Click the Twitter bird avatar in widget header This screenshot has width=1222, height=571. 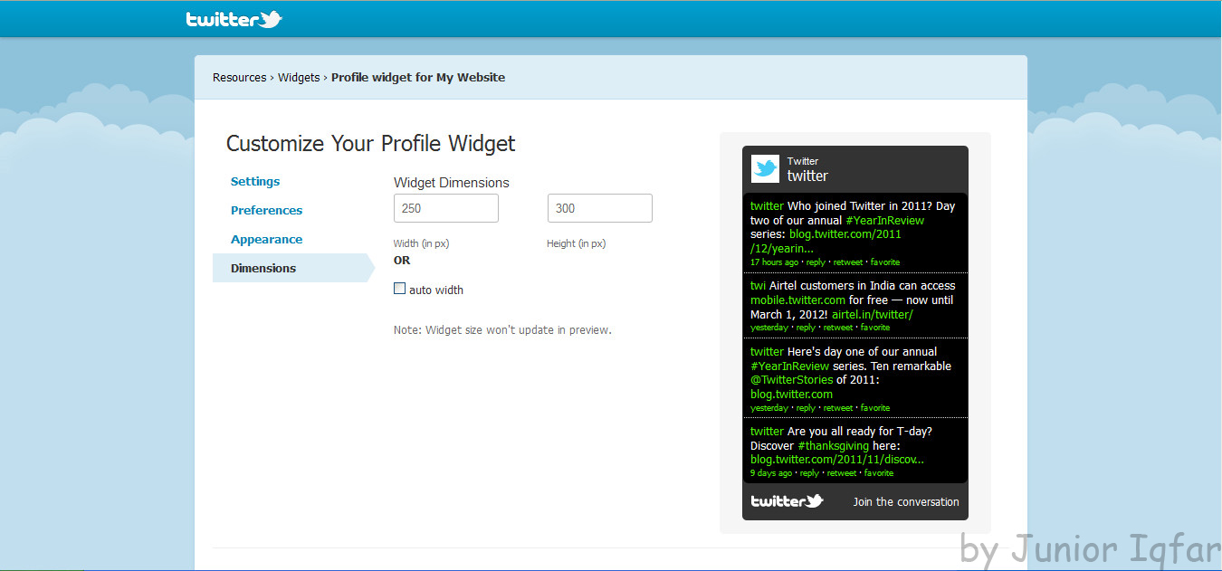[765, 169]
